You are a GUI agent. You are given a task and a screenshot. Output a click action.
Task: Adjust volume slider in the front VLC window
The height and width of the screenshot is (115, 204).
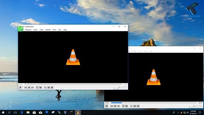pyautogui.click(x=121, y=88)
